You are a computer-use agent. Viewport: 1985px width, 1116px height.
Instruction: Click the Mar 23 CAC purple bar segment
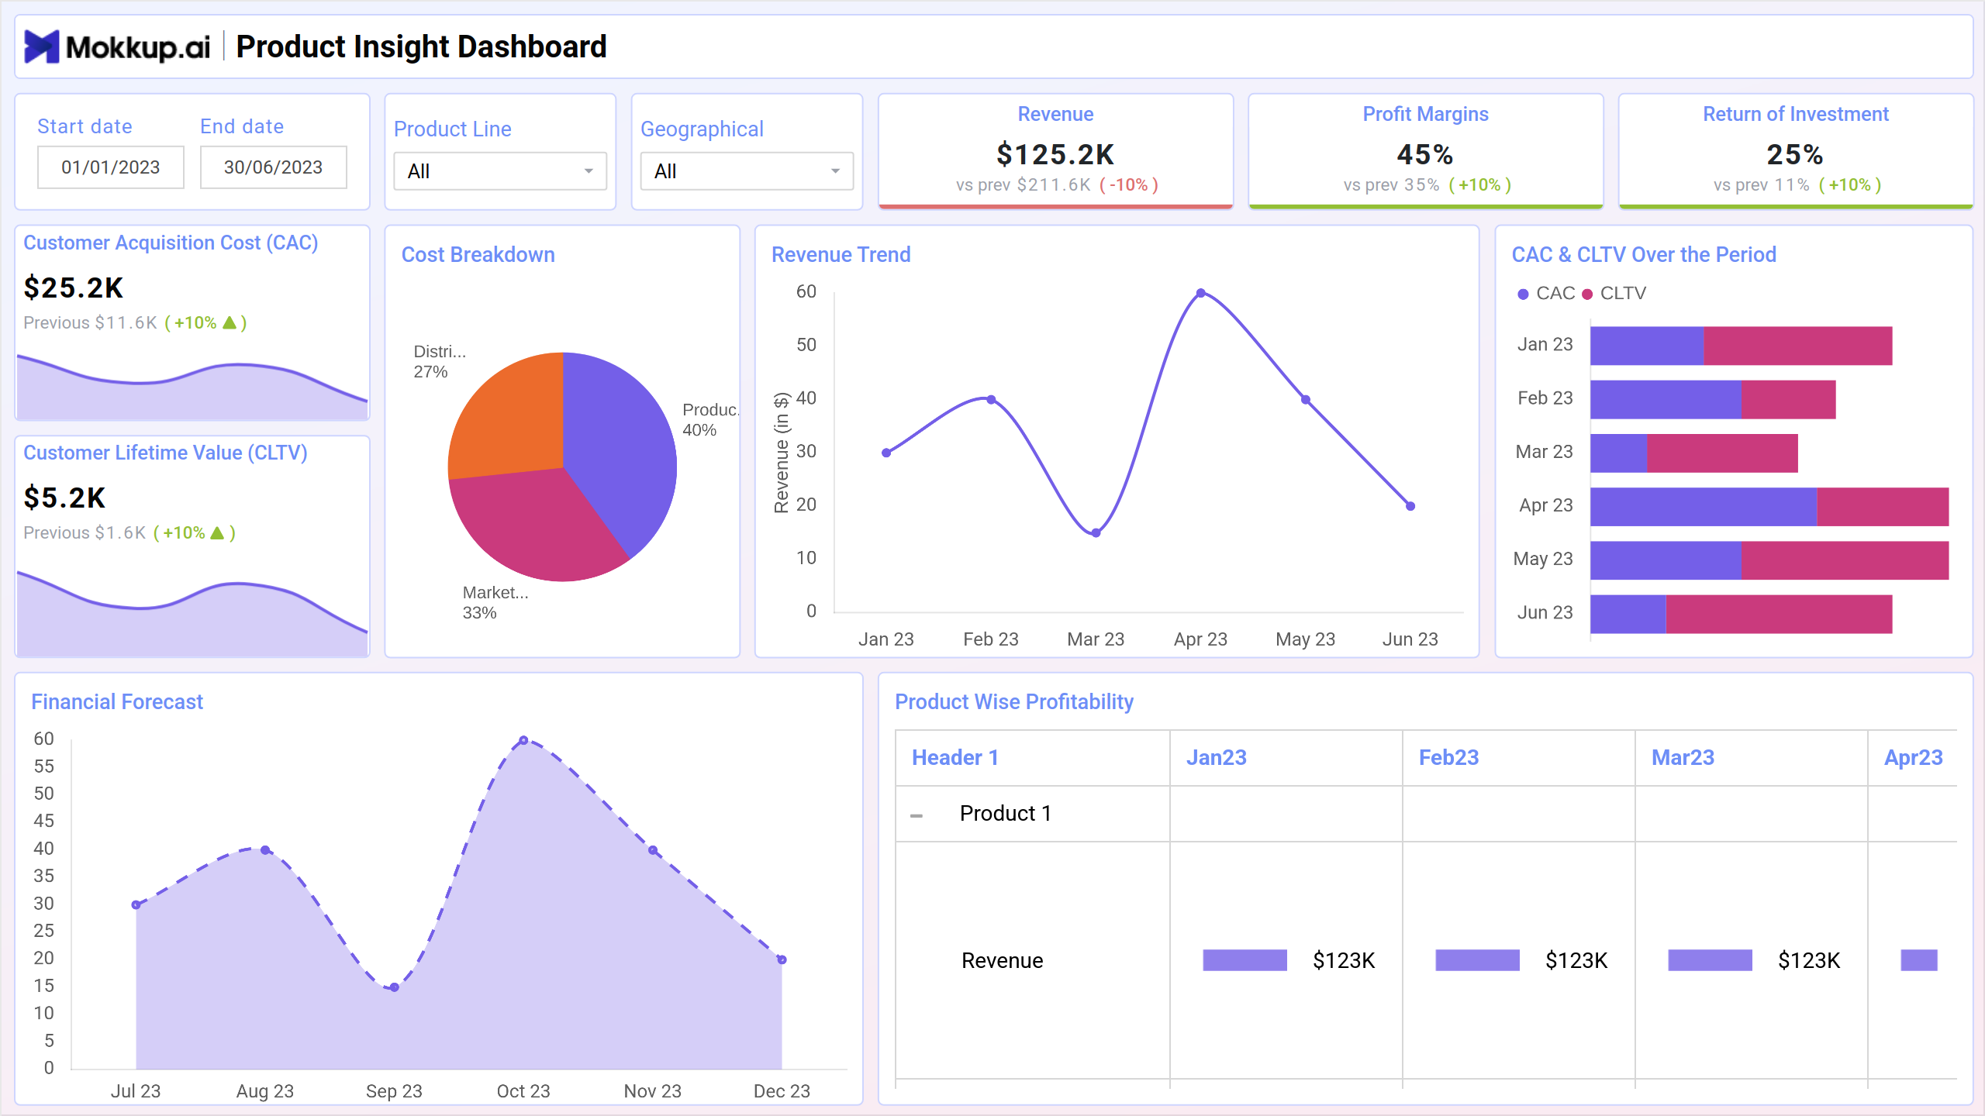tap(1618, 453)
